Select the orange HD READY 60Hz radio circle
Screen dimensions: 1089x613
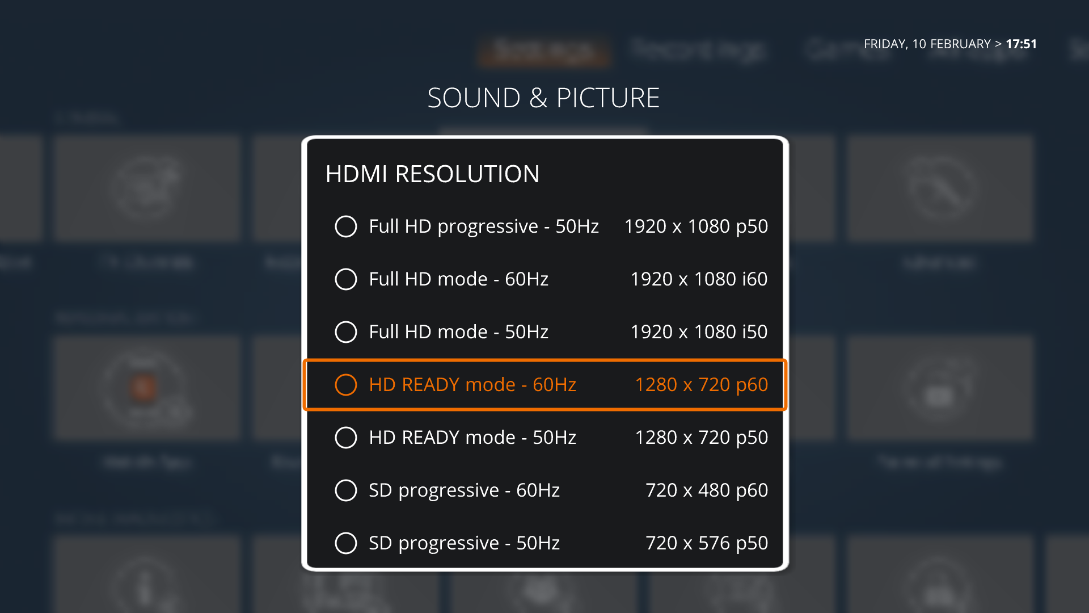pos(345,385)
